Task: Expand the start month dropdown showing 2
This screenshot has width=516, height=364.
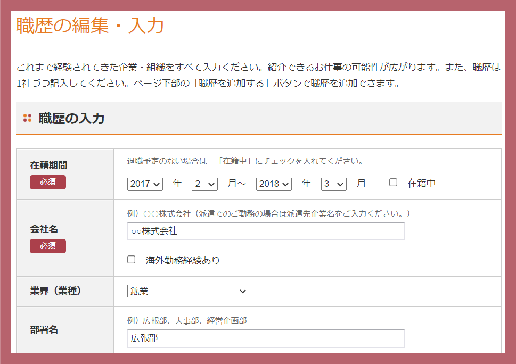Action: [204, 184]
